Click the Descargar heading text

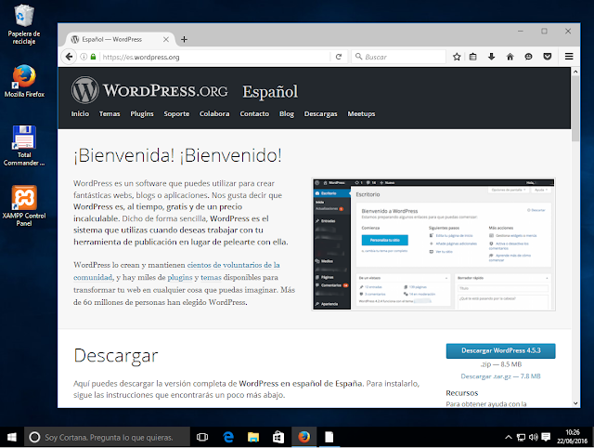(116, 356)
